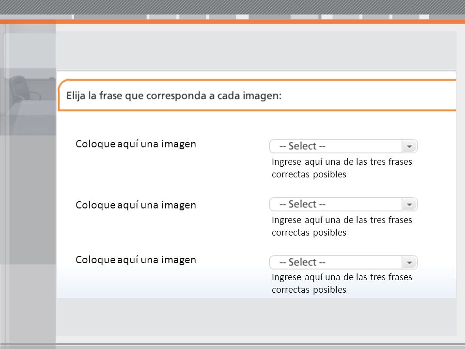
Task: Click the arrow button of first dropdown
Action: click(410, 146)
